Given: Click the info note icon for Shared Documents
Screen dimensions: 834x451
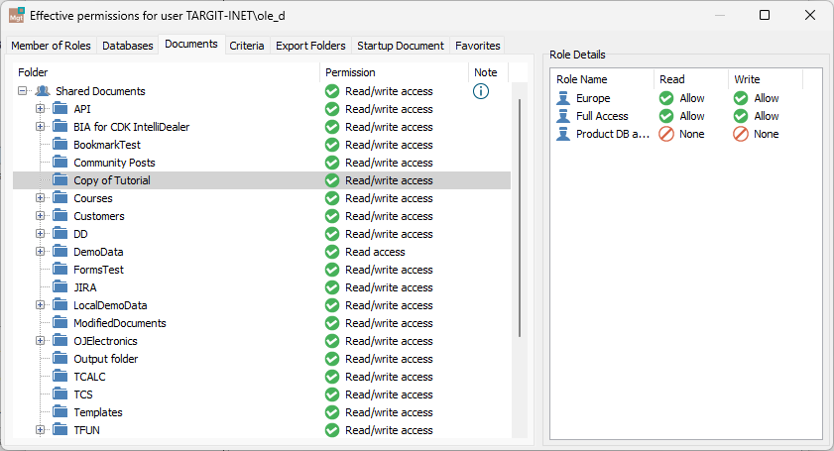Looking at the screenshot, I should 481,91.
